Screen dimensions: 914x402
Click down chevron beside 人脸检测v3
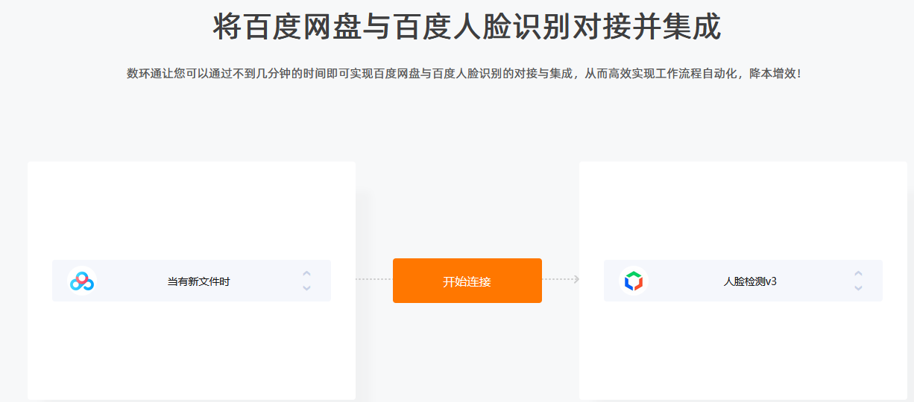858,288
